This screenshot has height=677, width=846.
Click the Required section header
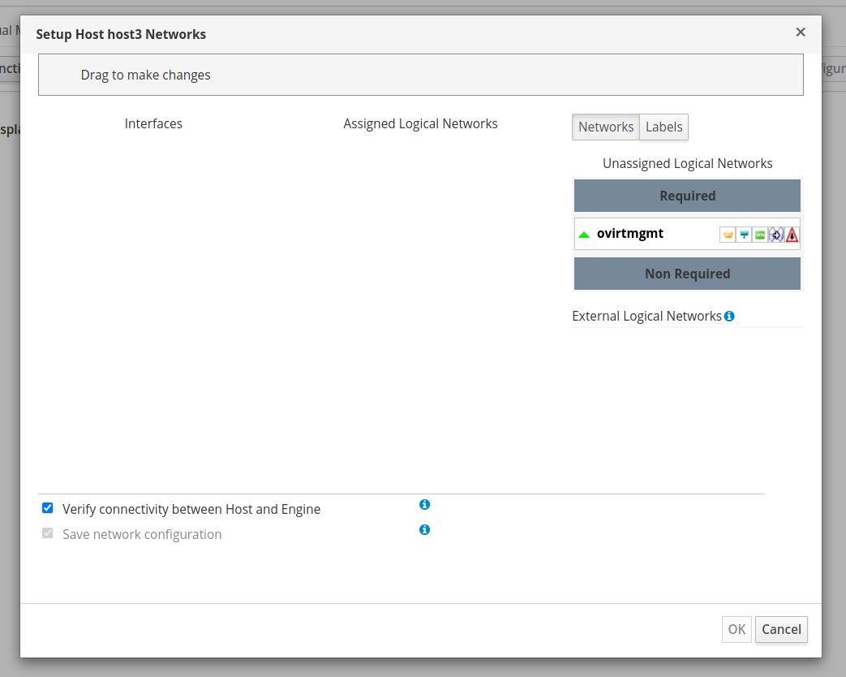687,196
